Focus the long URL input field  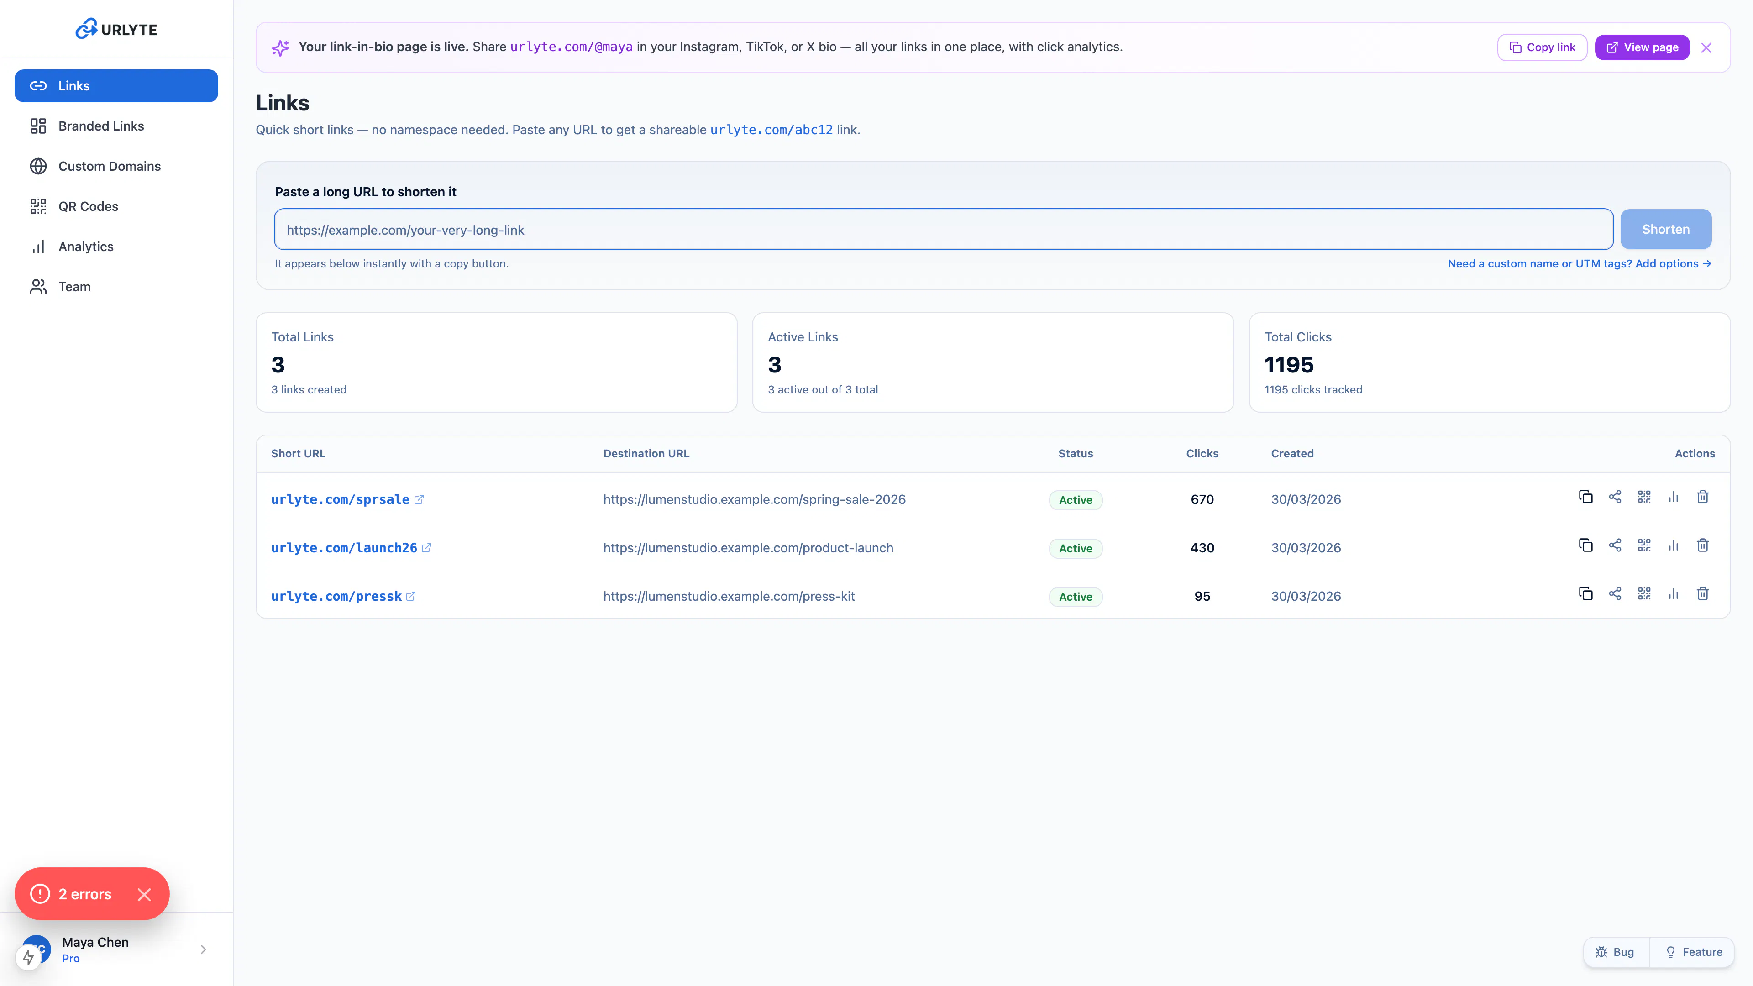(943, 229)
